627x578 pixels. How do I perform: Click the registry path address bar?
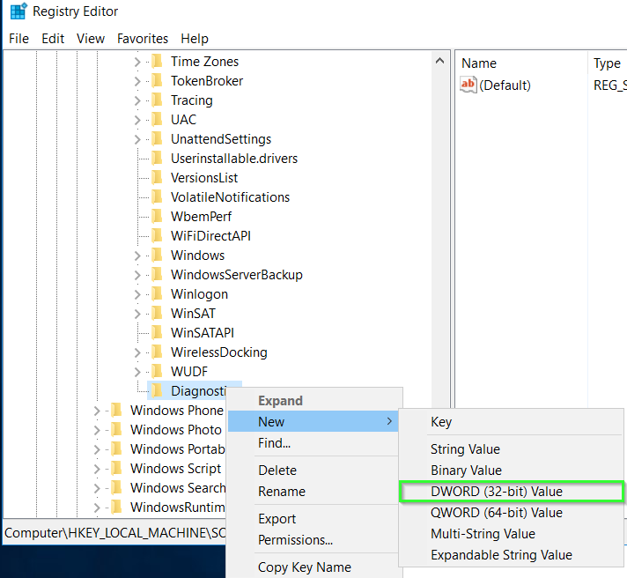pos(113,533)
